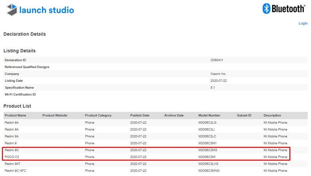Click the Redmi 9 product name
Screen dimensions: 311x176
[11, 143]
